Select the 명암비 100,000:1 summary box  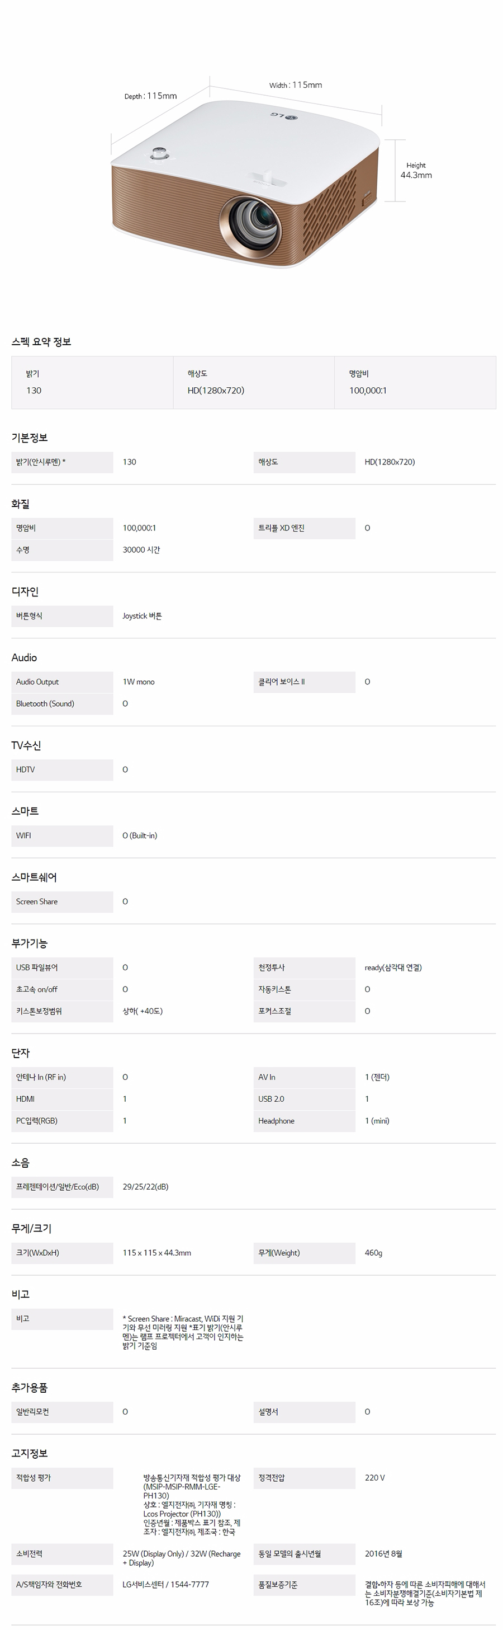tap(415, 382)
